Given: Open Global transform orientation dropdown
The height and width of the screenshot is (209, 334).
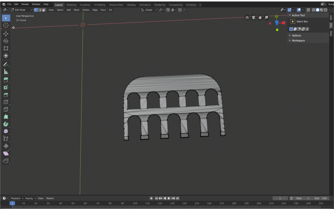Looking at the screenshot, I should tap(149, 10).
